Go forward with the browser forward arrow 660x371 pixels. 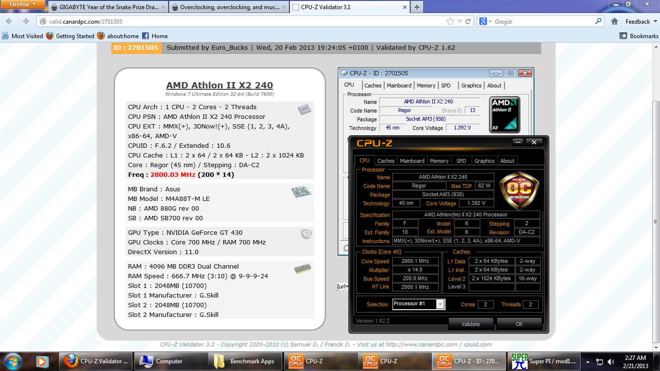26,21
